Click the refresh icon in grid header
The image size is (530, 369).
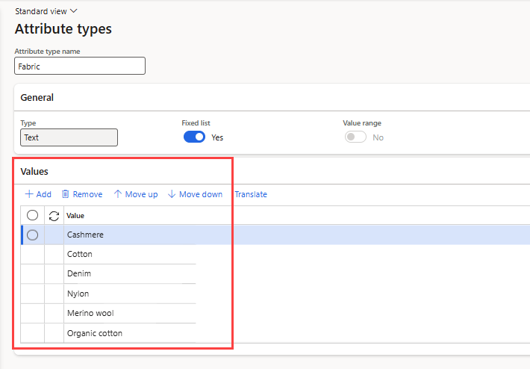pos(54,216)
